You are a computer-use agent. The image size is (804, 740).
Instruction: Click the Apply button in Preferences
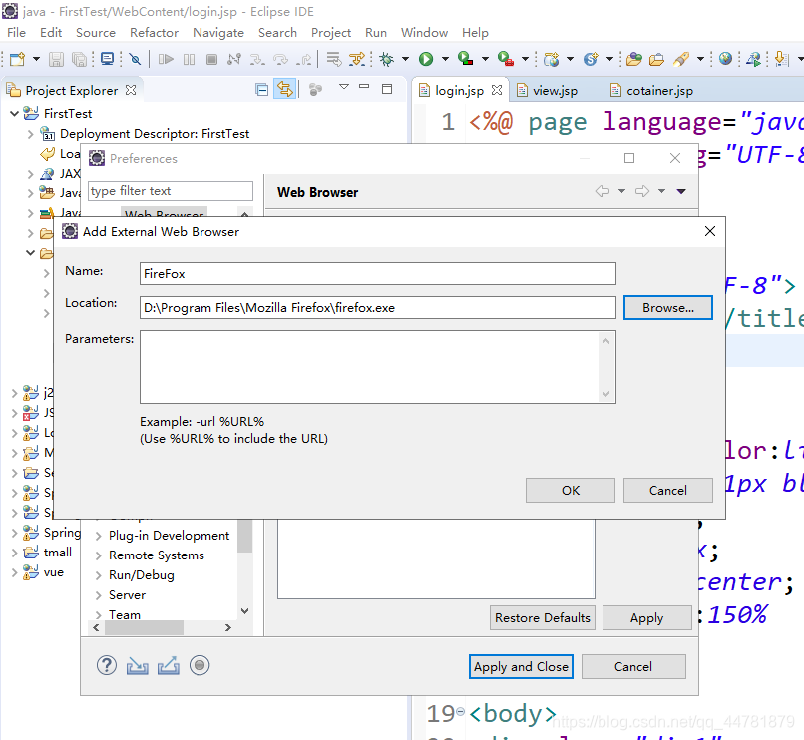[646, 618]
